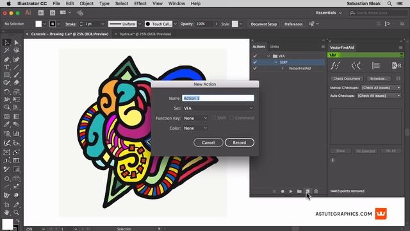Select the Eyedropper tool
The height and width of the screenshot is (231, 410).
point(7,124)
